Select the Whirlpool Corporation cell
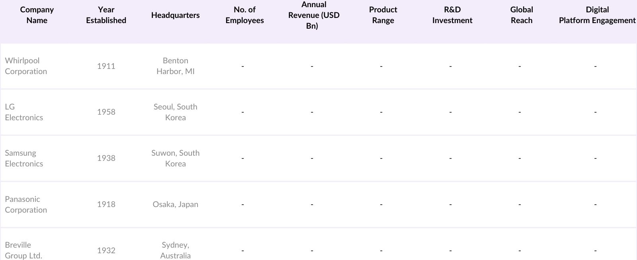The height and width of the screenshot is (260, 637). point(26,66)
